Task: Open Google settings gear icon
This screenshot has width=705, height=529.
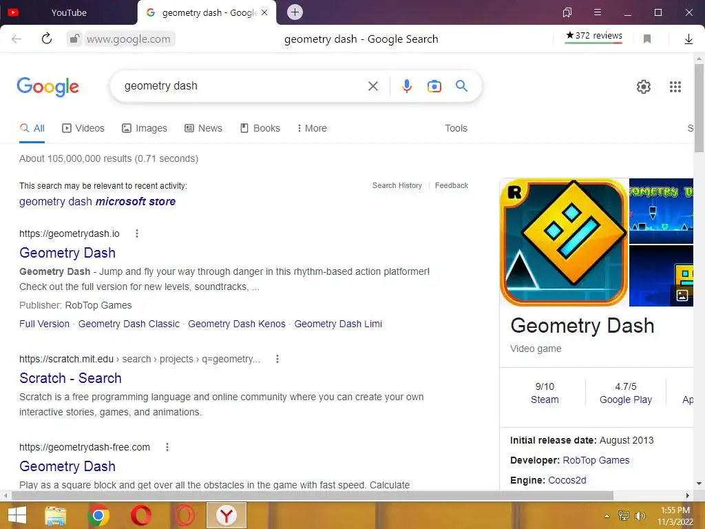Action: point(644,86)
